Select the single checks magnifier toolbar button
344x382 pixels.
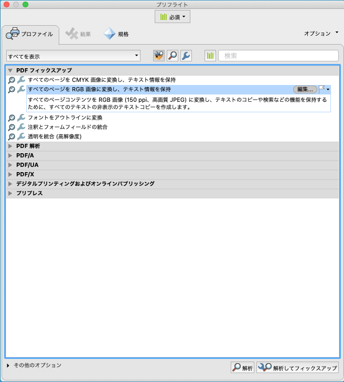173,56
